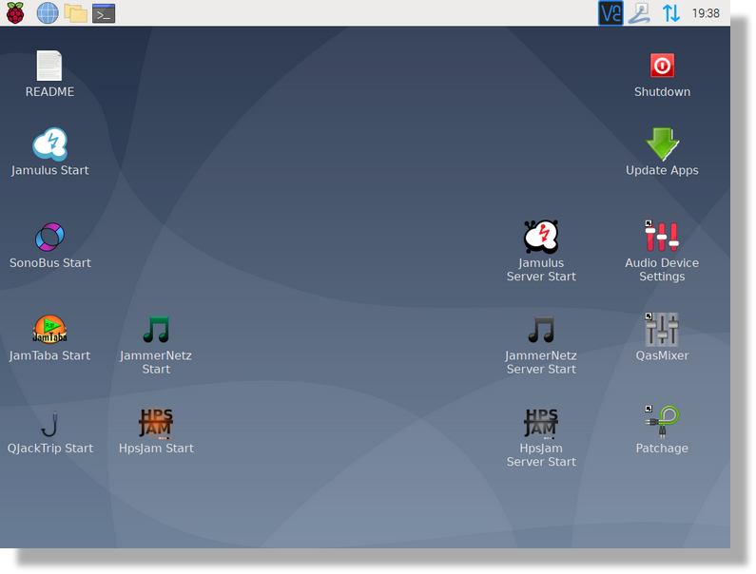Click the "HpsJam Server Start" label text
Screen dimensions: 756x574
pyautogui.click(x=541, y=455)
